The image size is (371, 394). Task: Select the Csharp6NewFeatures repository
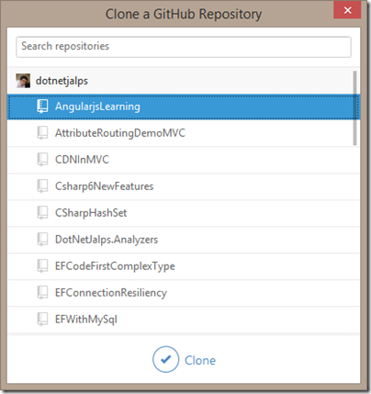(184, 186)
